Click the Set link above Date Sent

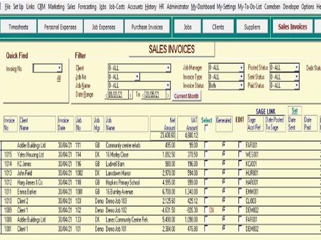(295, 110)
